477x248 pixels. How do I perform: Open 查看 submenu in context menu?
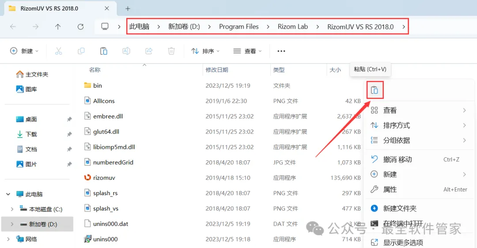[419, 110]
